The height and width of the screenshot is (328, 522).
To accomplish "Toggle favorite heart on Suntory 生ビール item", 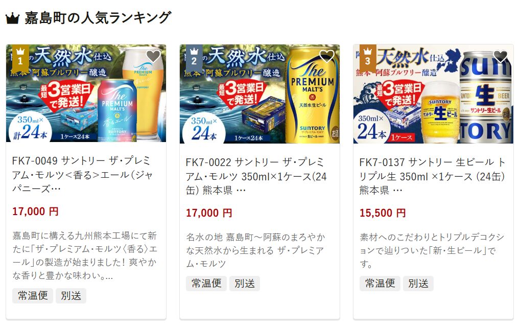I will (501, 56).
